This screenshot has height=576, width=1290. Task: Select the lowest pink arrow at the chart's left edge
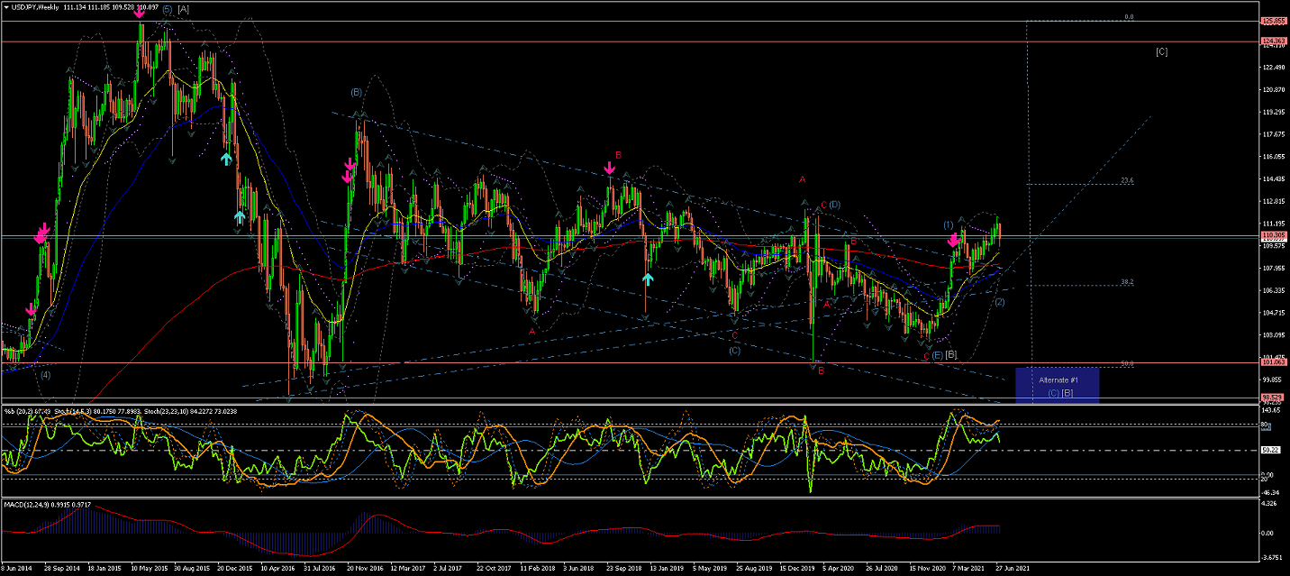(x=31, y=309)
